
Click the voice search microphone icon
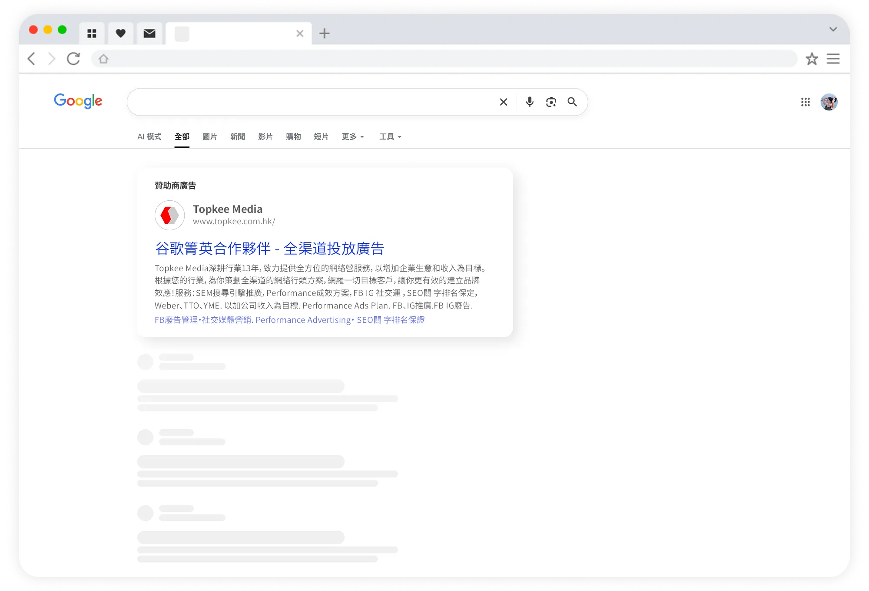(529, 102)
